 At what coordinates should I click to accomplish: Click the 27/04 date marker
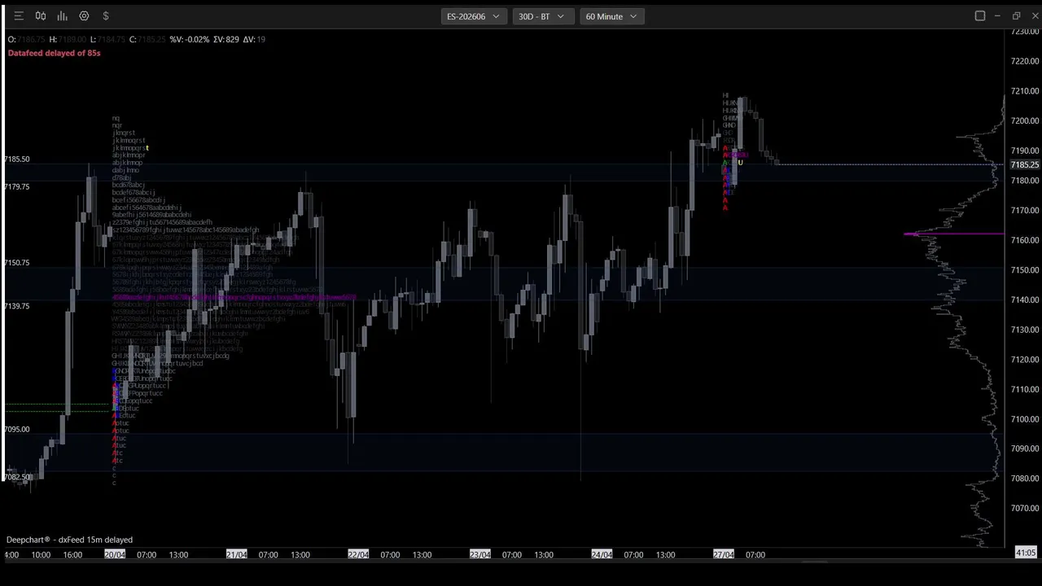[724, 555]
